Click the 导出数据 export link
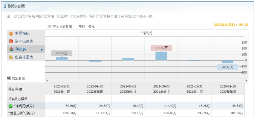 click(18, 79)
